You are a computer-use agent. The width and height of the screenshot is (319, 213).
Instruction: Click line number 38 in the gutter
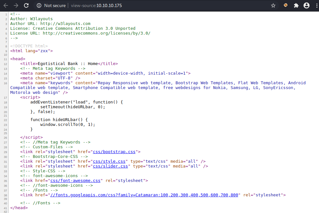point(5,195)
